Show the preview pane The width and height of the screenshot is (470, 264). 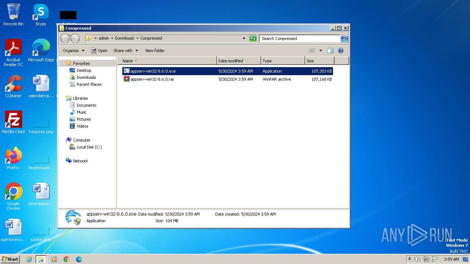click(330, 51)
